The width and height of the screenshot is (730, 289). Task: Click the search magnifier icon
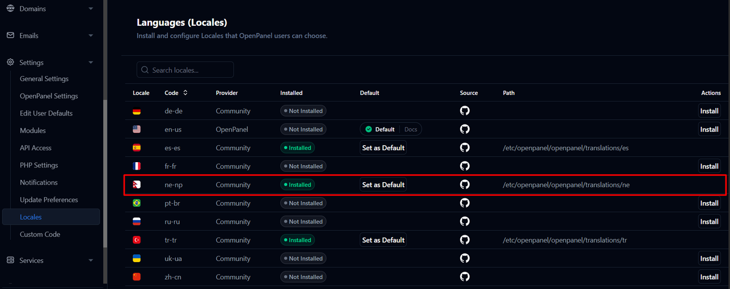pos(145,70)
